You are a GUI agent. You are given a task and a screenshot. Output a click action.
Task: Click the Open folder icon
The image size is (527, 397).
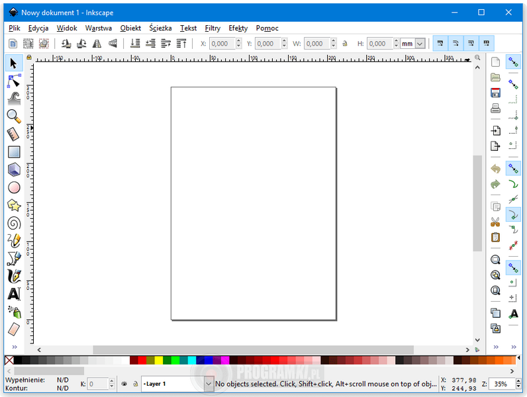[495, 77]
